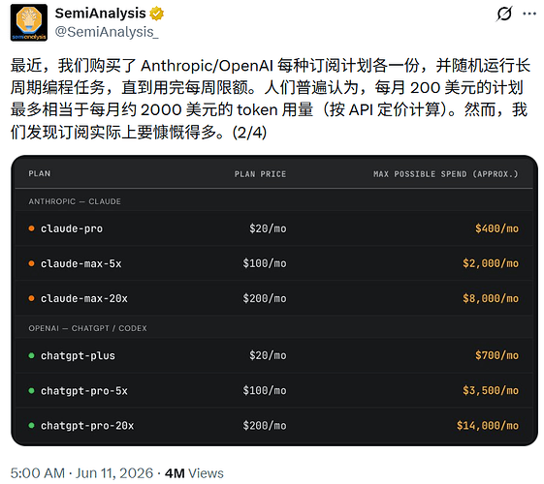The width and height of the screenshot is (544, 484).
Task: Click the OPENAI — CHATGPT / CODEX label
Action: click(87, 328)
